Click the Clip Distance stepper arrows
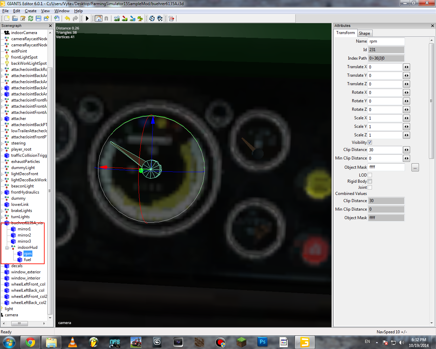This screenshot has width=436, height=349. (406, 150)
